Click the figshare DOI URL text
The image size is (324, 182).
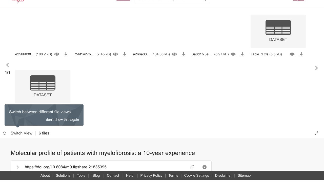pos(66,167)
